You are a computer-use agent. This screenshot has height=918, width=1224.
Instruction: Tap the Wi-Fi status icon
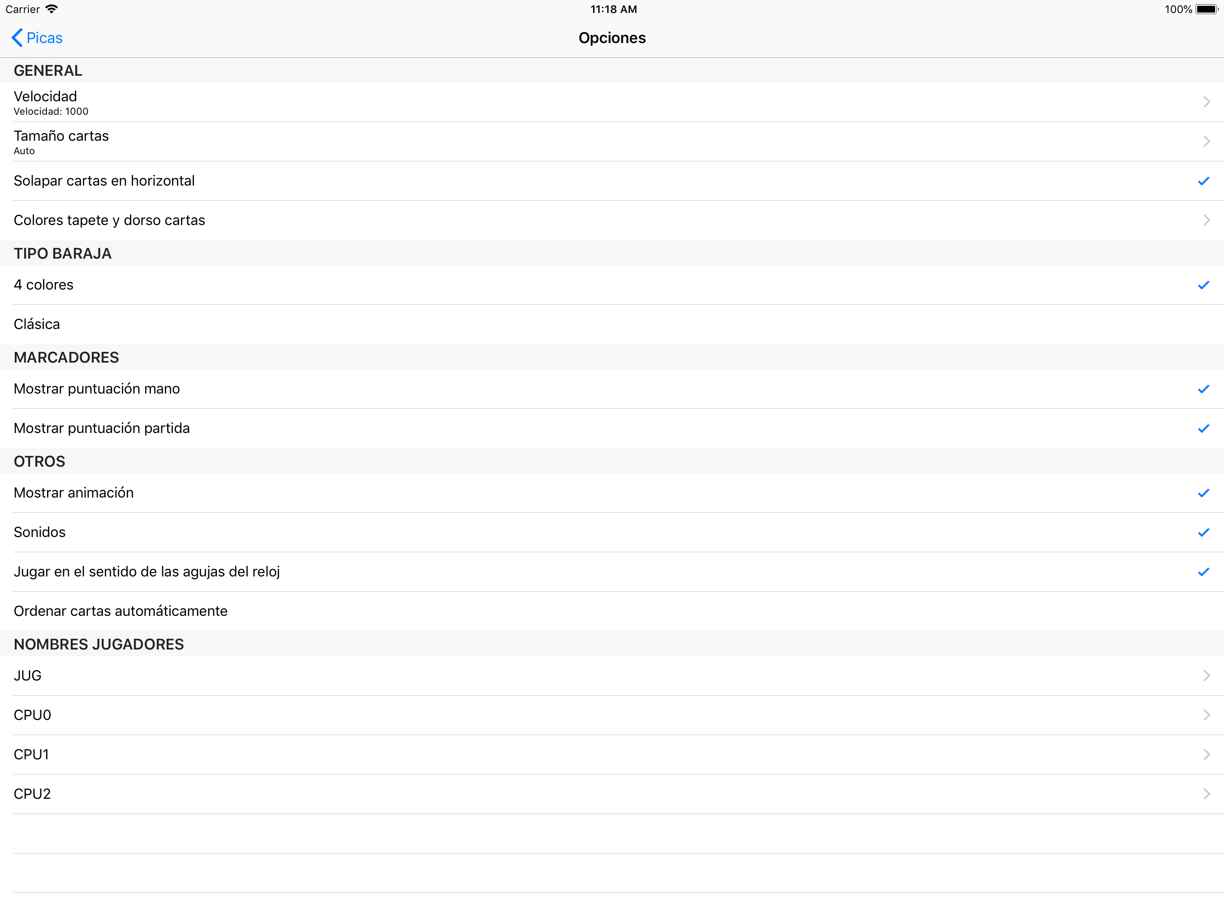tap(52, 9)
